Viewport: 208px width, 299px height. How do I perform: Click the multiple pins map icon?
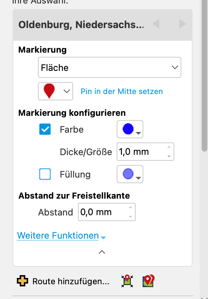(149, 281)
